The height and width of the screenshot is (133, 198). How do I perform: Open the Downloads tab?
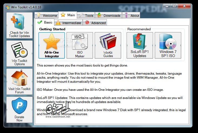(108, 15)
